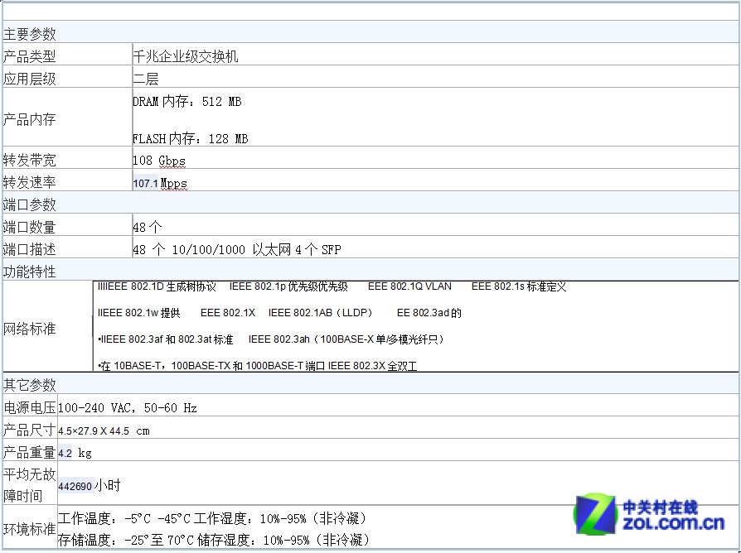The height and width of the screenshot is (553, 741).
Task: Click the 主要参数 section header
Action: [30, 34]
